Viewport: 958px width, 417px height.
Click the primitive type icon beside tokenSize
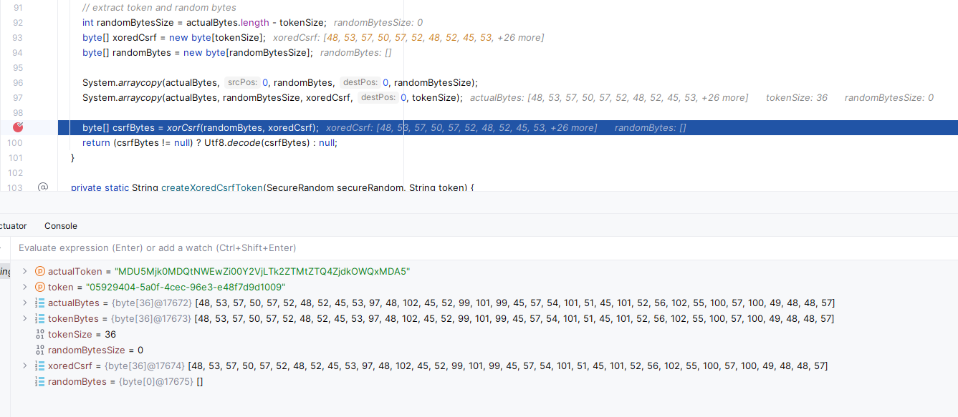point(40,334)
